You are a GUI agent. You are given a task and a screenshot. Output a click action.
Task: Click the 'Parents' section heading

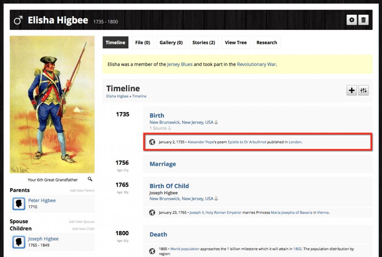[x=20, y=190]
